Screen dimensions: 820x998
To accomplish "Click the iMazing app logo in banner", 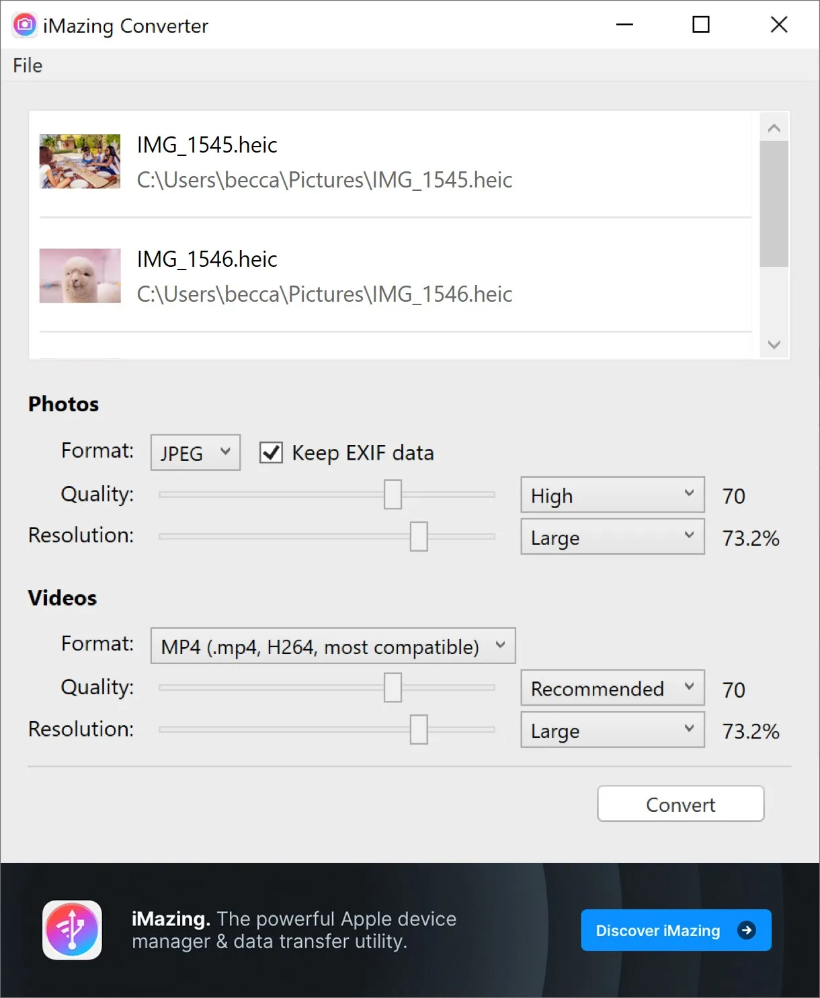I will [72, 930].
